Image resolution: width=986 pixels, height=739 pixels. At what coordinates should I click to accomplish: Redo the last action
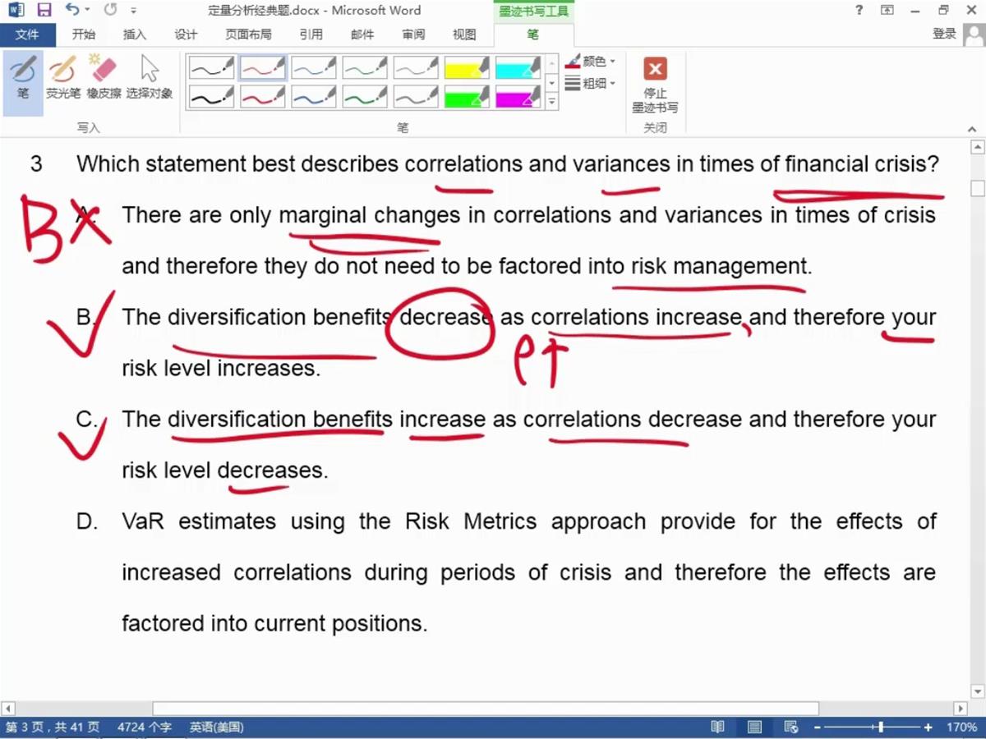[111, 11]
